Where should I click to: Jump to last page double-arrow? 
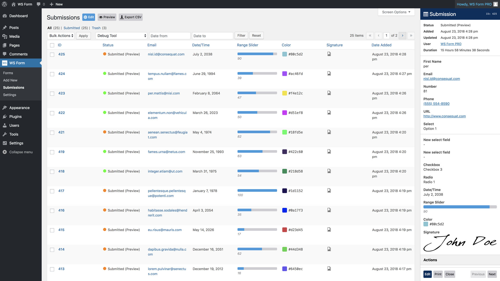tap(411, 36)
